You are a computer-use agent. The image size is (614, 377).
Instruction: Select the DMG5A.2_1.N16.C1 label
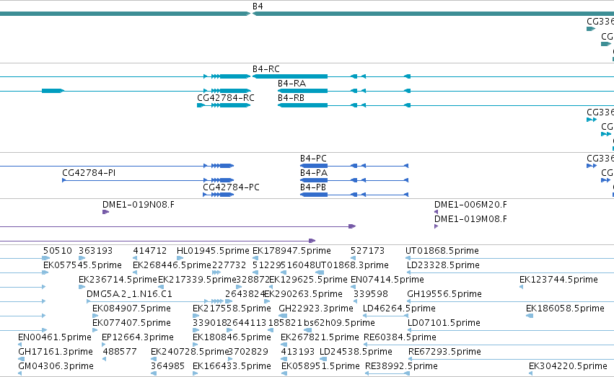pyautogui.click(x=130, y=294)
